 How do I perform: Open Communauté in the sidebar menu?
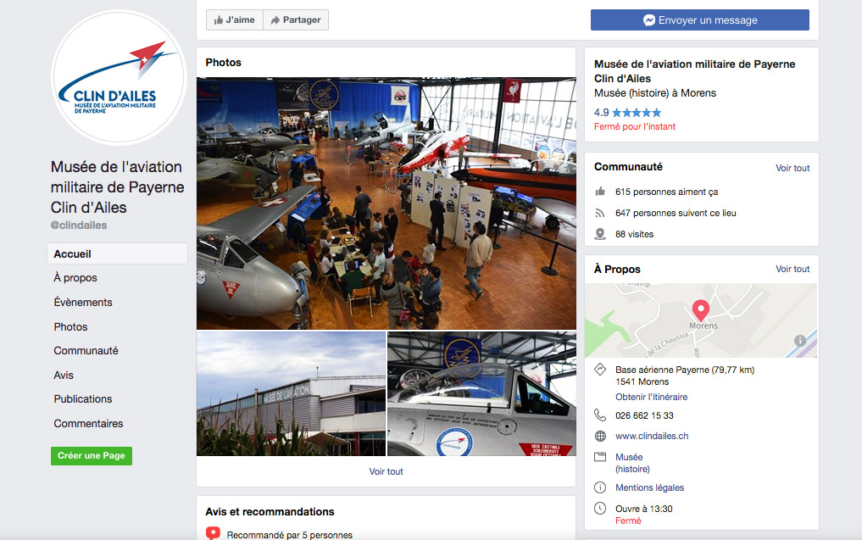(x=86, y=351)
